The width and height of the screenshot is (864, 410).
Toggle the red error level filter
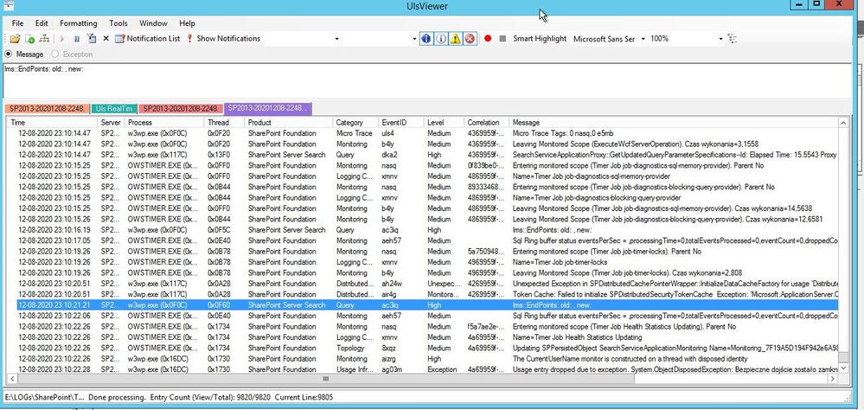[x=470, y=39]
